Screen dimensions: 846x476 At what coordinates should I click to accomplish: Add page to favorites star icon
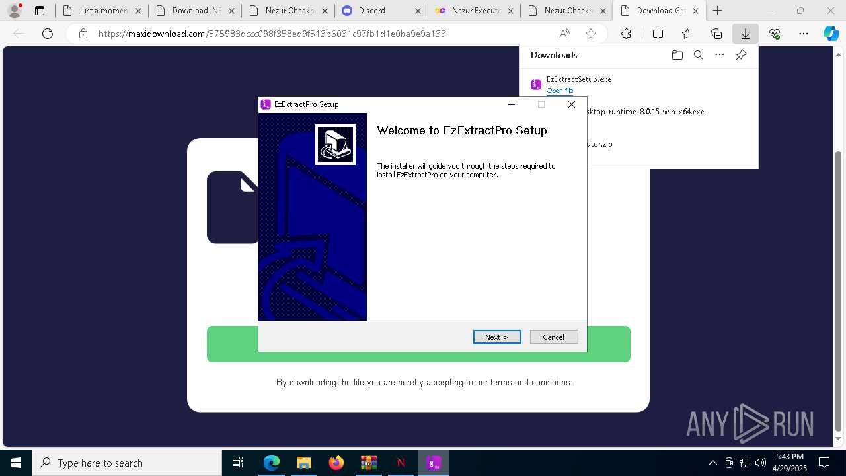pyautogui.click(x=591, y=34)
